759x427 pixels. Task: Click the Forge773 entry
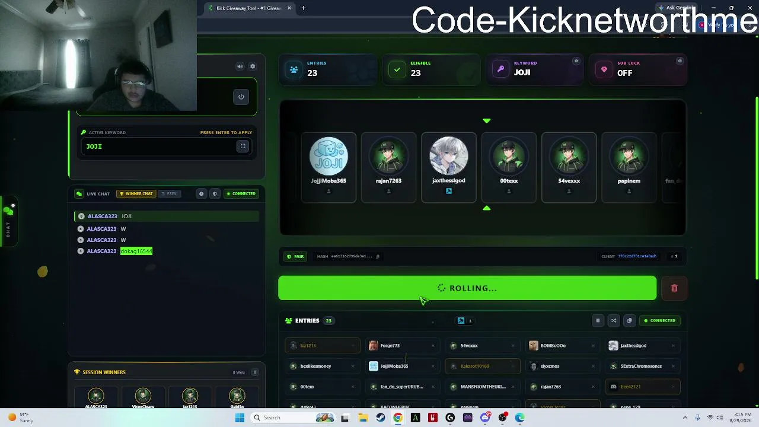coord(403,346)
